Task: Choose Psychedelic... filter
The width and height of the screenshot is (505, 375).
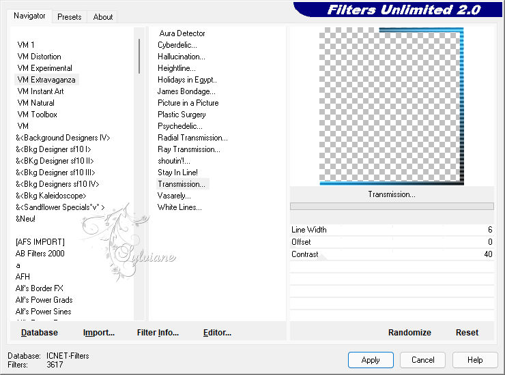Action: tap(179, 126)
